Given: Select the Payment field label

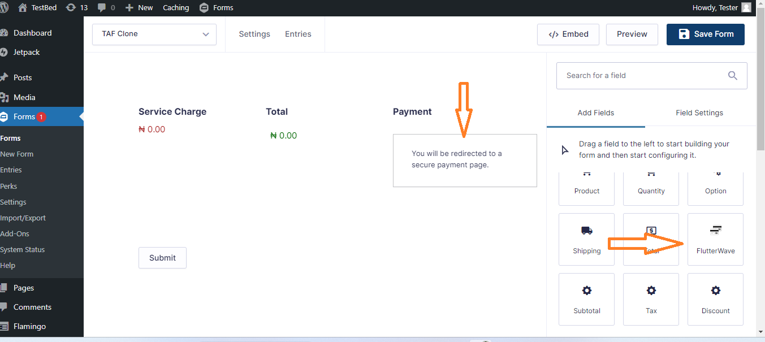Looking at the screenshot, I should pos(412,112).
